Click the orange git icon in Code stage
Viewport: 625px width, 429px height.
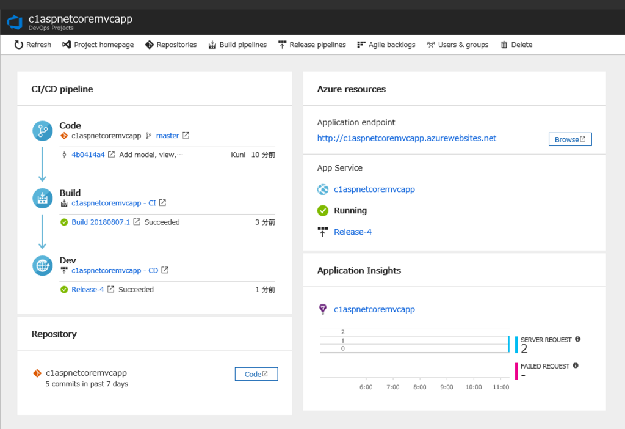[x=64, y=136]
